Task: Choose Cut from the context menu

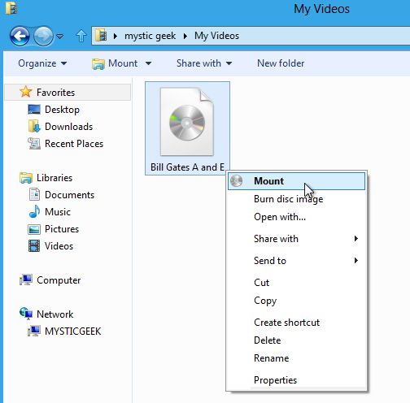Action: pyautogui.click(x=296, y=283)
